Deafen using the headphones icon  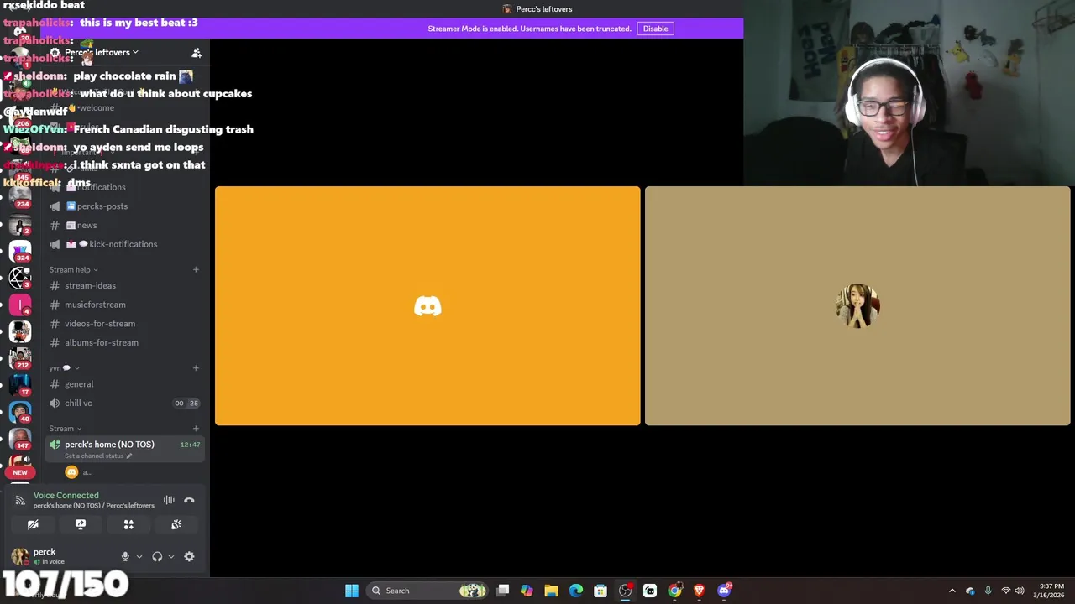coord(157,556)
